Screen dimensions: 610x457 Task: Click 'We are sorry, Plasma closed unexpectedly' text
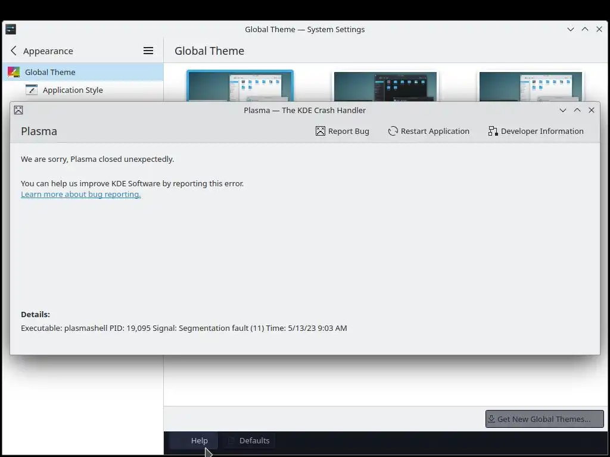click(97, 159)
